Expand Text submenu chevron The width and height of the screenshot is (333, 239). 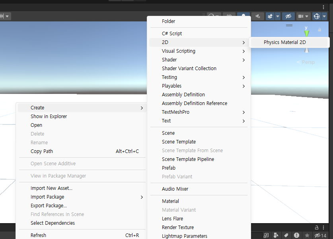click(243, 121)
